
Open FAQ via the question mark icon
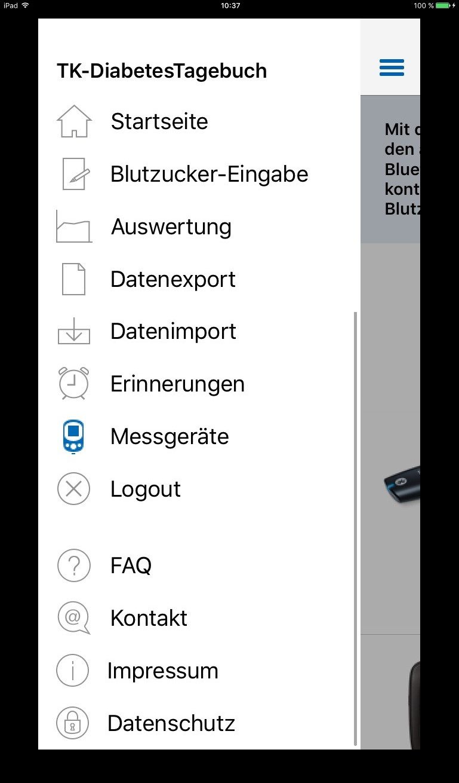[73, 565]
